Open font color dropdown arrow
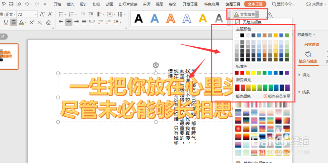Viewport: 328px width, 163px height. pyautogui.click(x=26, y=22)
